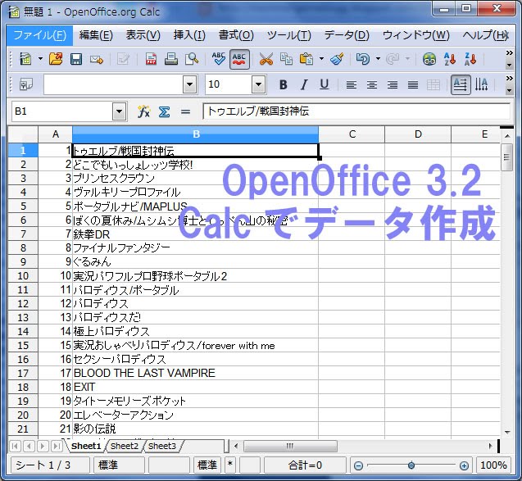This screenshot has height=481, width=522.
Task: Open the 編集(E) menu
Action: [x=96, y=34]
